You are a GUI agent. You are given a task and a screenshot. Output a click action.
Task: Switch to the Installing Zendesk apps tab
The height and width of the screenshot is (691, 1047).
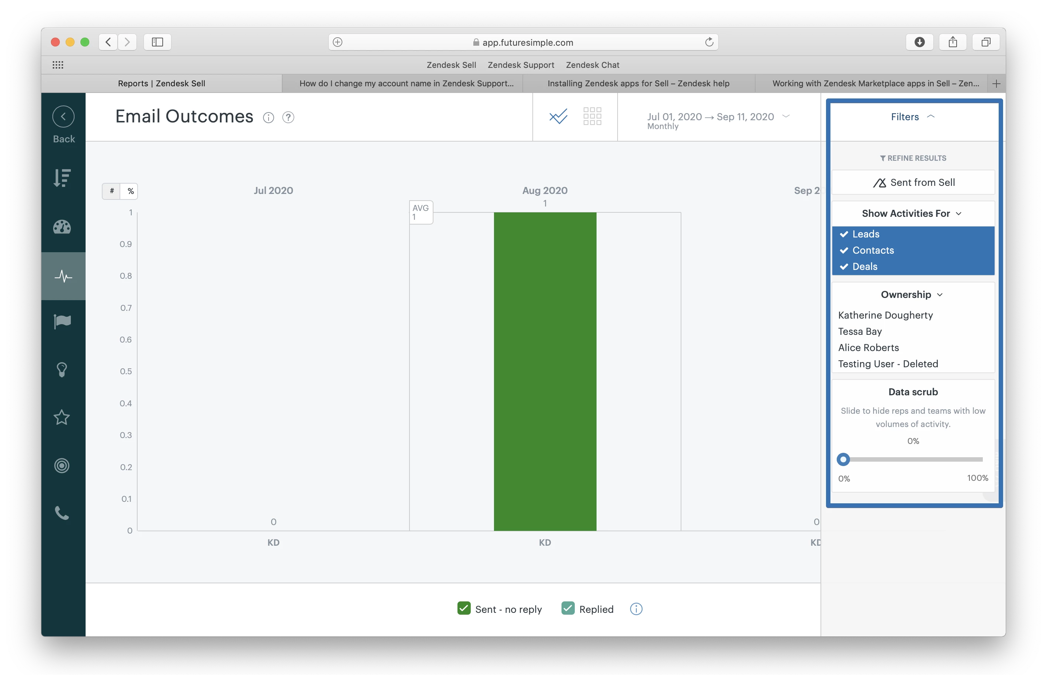(638, 83)
